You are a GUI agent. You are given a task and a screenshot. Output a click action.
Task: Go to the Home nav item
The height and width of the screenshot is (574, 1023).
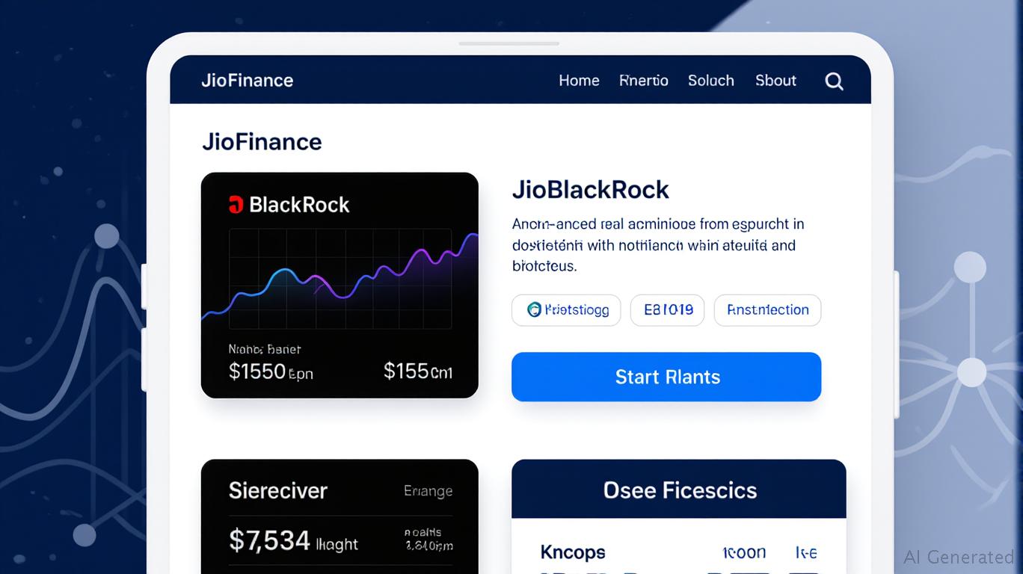(579, 81)
